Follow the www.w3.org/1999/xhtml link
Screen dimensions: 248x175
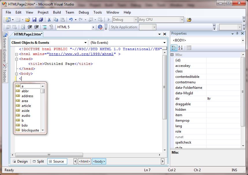tap(81, 54)
